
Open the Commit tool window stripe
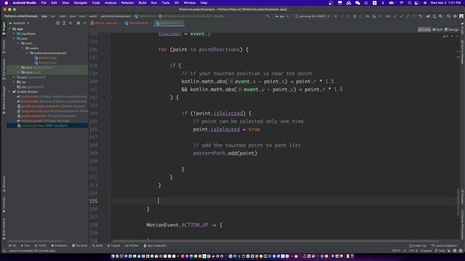click(4, 46)
